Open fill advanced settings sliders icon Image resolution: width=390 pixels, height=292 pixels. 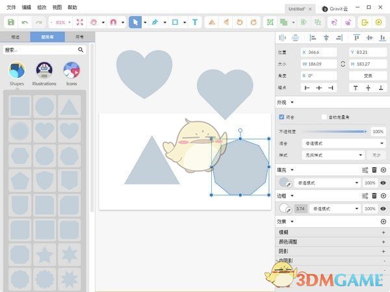(x=365, y=170)
